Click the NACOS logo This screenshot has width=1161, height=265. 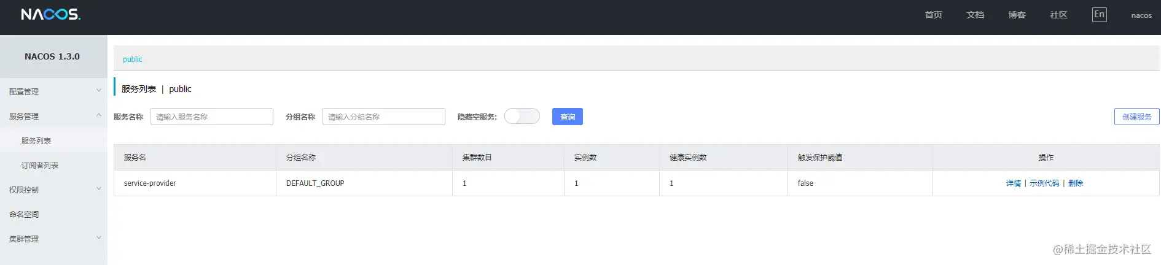click(x=50, y=14)
